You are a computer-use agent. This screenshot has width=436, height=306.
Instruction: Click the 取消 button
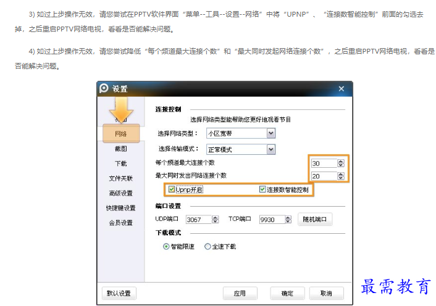tap(327, 293)
